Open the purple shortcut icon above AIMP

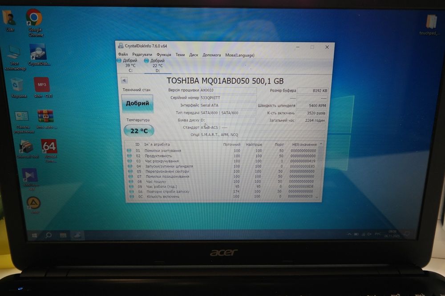30,179
